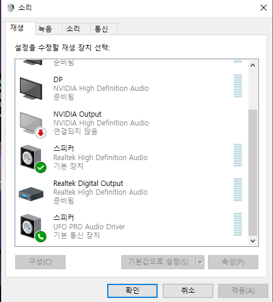
Task: Select the UFO PRO Audio Driver speaker icon
Action: tap(33, 228)
